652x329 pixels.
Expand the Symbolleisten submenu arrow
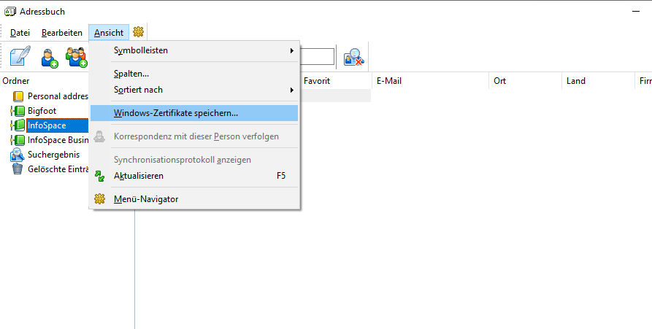(292, 50)
